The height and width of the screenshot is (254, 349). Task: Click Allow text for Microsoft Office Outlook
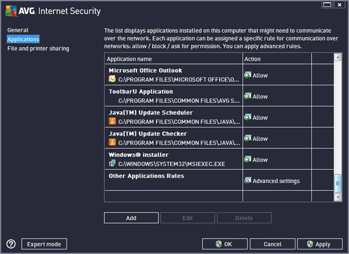(x=260, y=75)
